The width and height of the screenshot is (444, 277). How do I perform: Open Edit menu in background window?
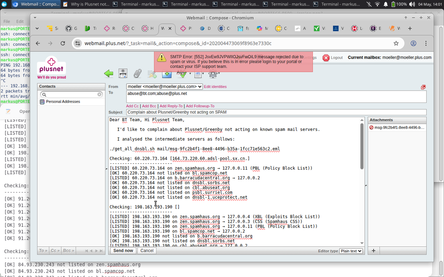pos(20,21)
